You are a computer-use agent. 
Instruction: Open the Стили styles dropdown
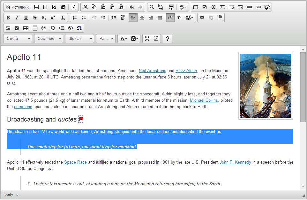point(18,39)
